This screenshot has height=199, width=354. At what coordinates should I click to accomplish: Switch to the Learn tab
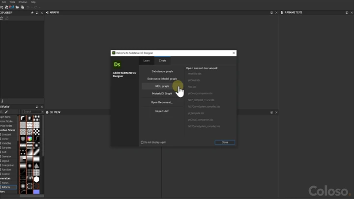[x=147, y=61]
